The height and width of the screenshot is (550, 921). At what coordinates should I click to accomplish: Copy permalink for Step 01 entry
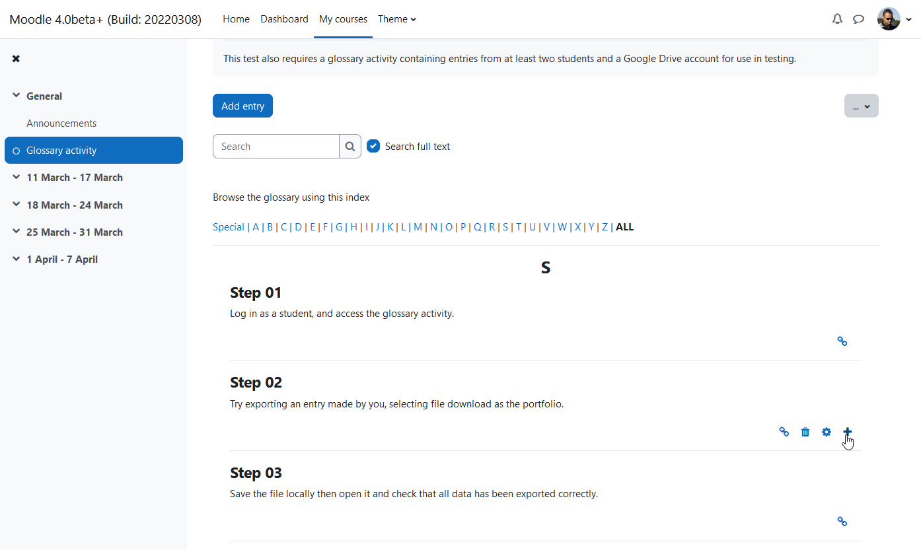842,341
